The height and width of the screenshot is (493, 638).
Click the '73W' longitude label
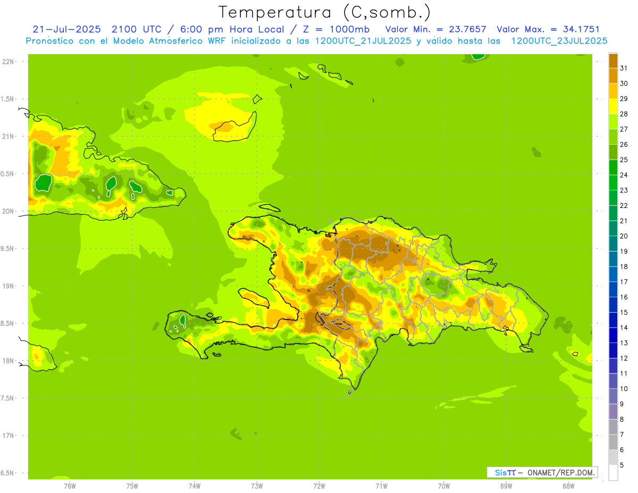[257, 486]
